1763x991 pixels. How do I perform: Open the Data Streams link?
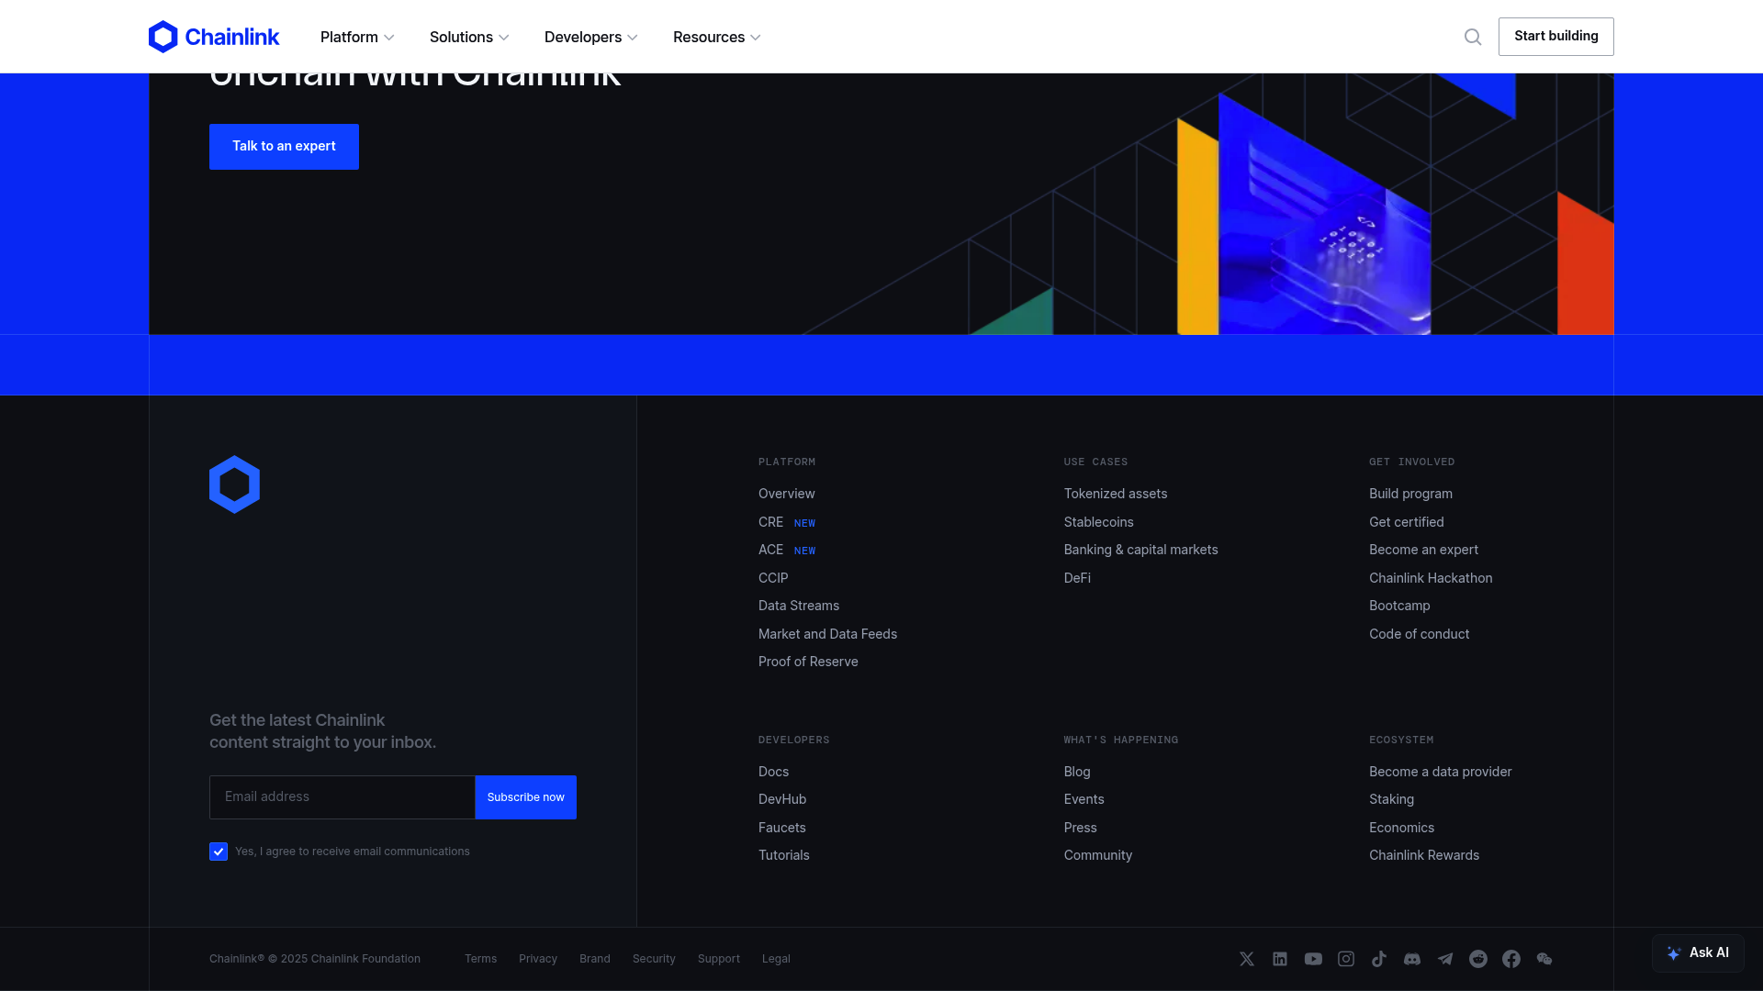(799, 606)
